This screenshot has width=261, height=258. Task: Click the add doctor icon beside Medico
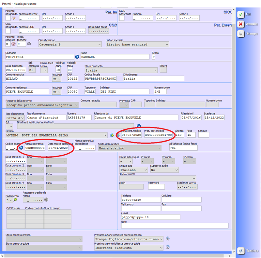pos(112,135)
